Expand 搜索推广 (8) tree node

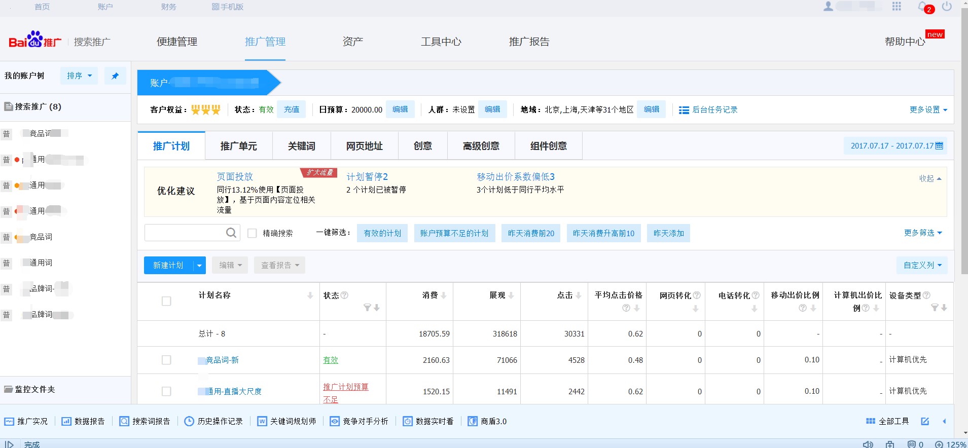(x=33, y=107)
